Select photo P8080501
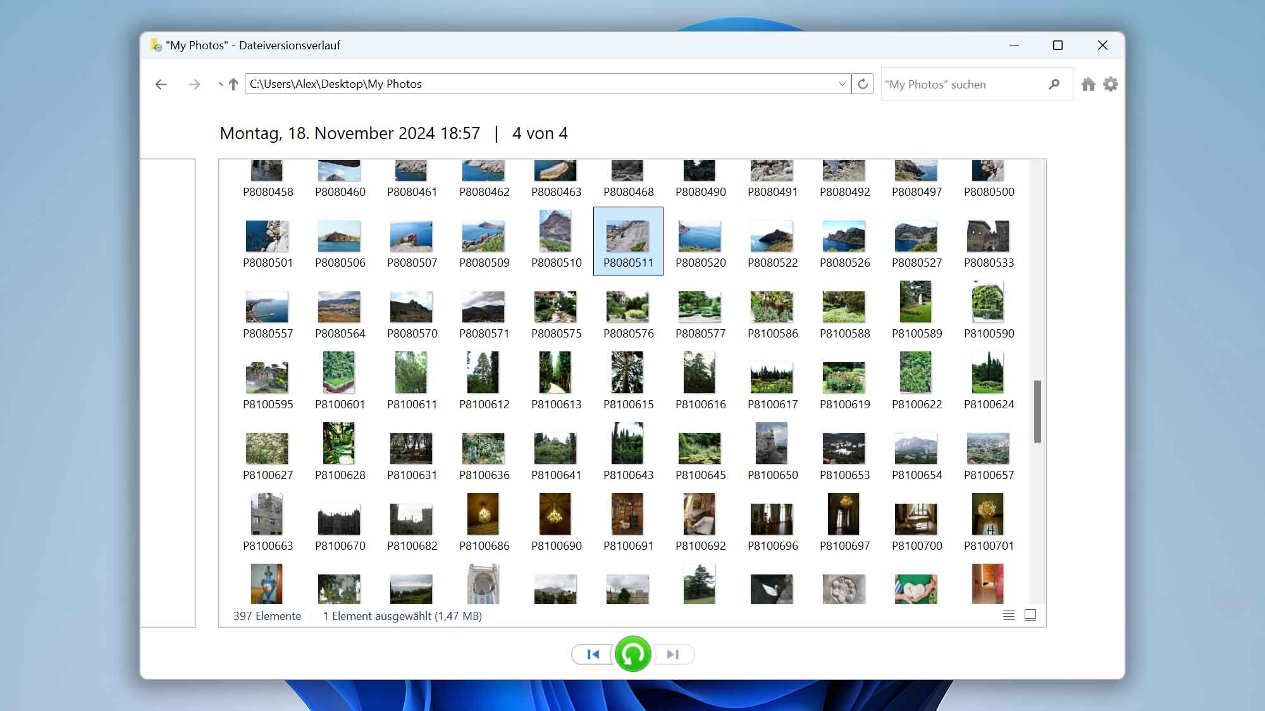The width and height of the screenshot is (1265, 711). tap(268, 241)
